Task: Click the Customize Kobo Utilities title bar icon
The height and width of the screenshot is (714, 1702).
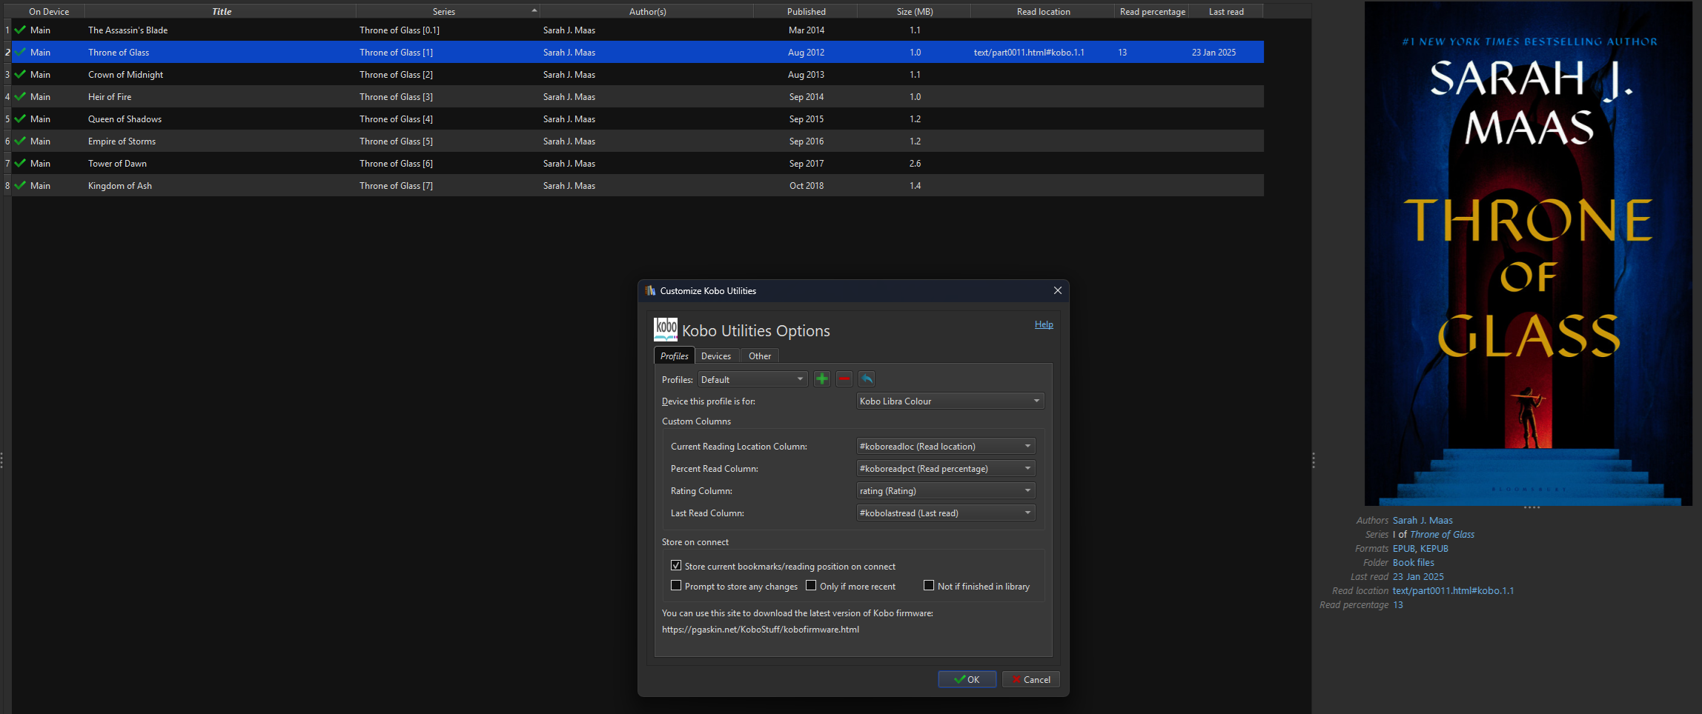Action: coord(650,291)
